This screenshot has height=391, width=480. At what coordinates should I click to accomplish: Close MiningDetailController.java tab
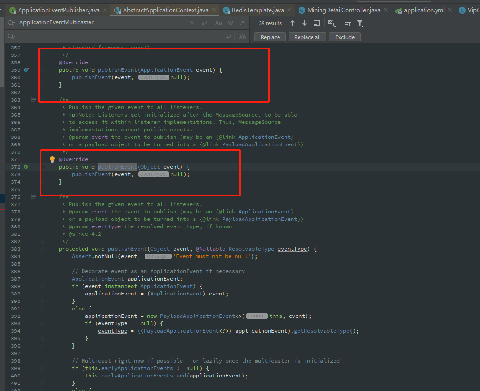(x=386, y=10)
